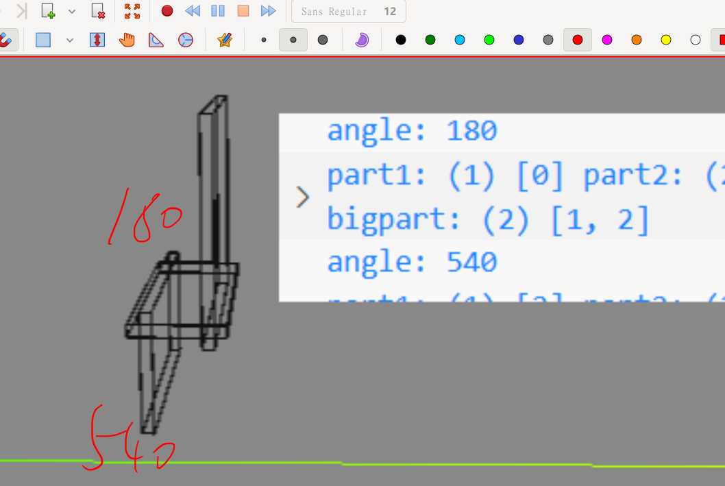
Task: Toggle the fill shape option
Action: pos(362,40)
